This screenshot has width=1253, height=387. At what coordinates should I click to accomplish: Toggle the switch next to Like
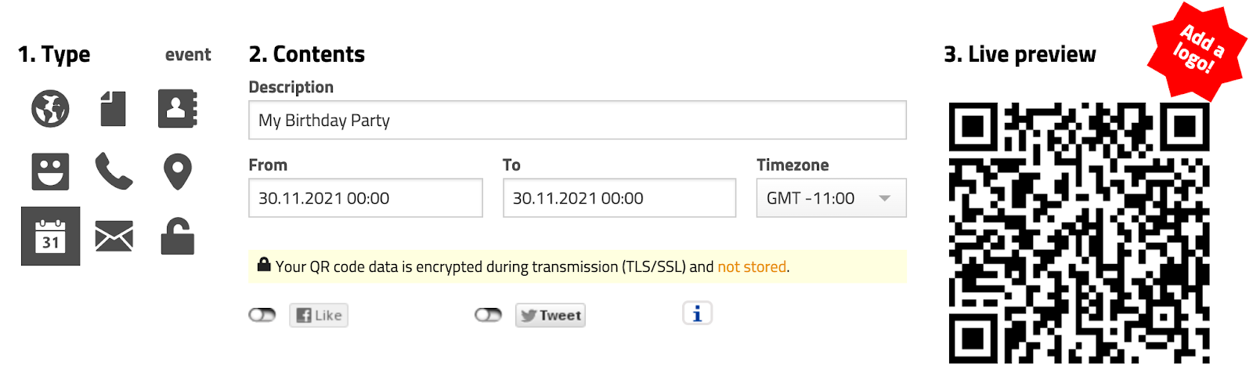262,315
